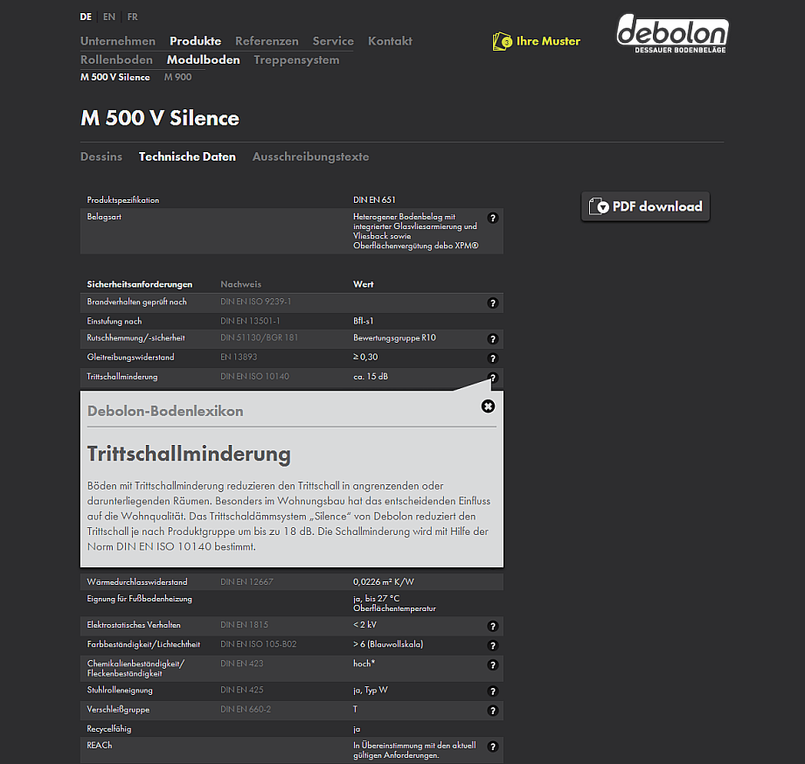805x764 pixels.
Task: Open the Service menu
Action: (333, 41)
